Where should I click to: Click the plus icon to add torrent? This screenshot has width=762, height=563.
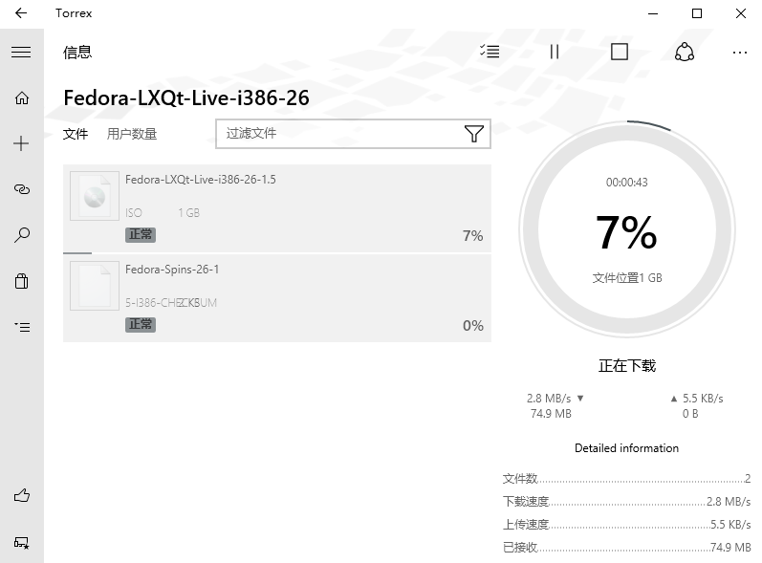pyautogui.click(x=21, y=143)
